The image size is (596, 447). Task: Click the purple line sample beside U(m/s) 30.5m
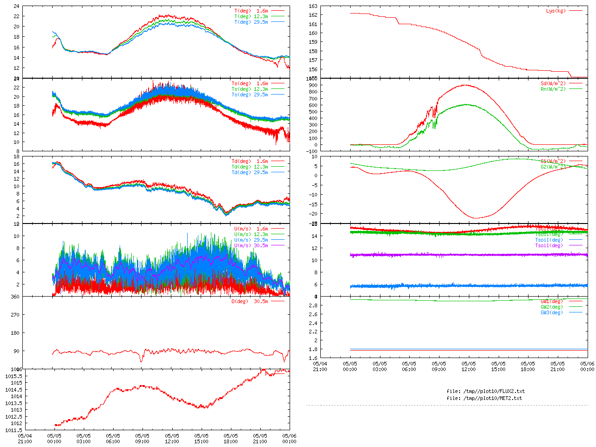[x=278, y=245]
